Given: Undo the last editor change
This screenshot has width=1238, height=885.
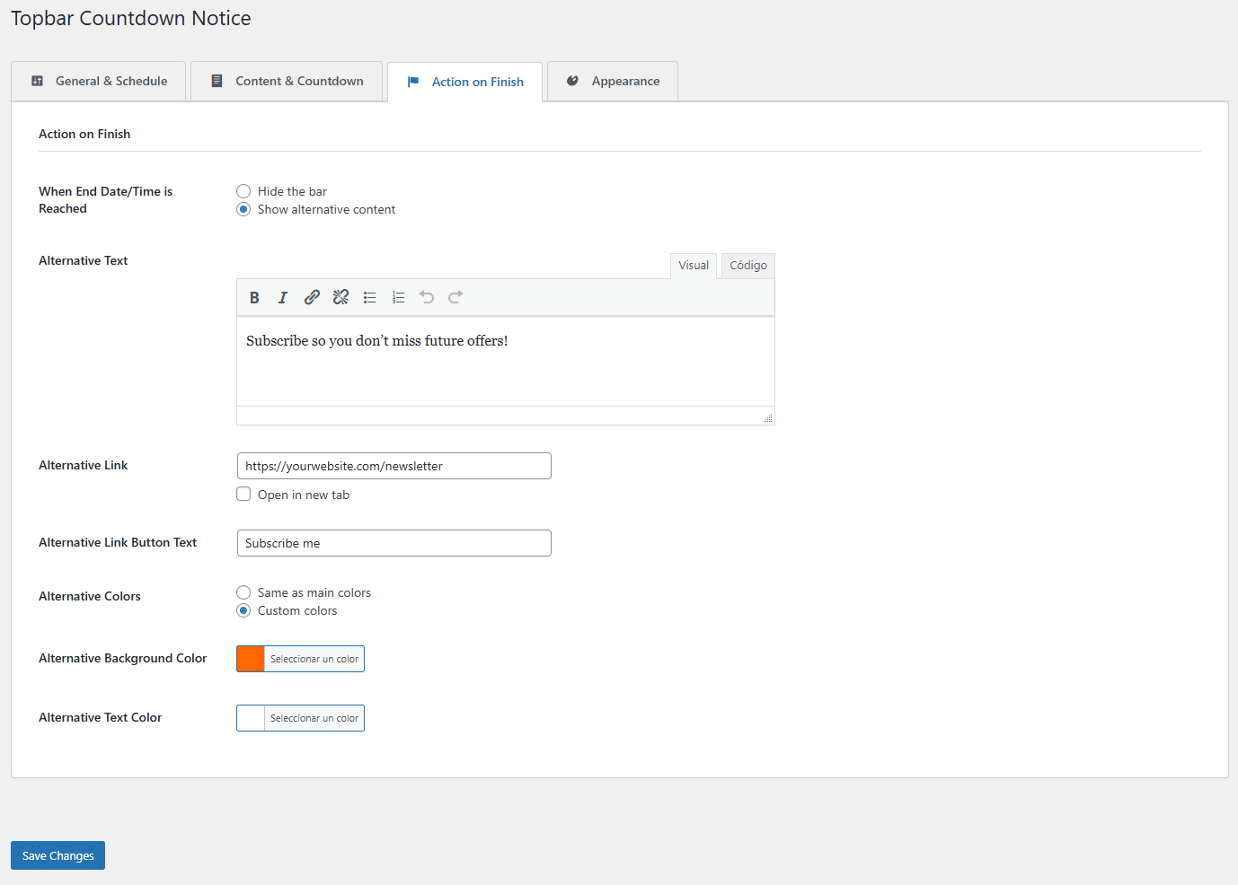Looking at the screenshot, I should [427, 297].
